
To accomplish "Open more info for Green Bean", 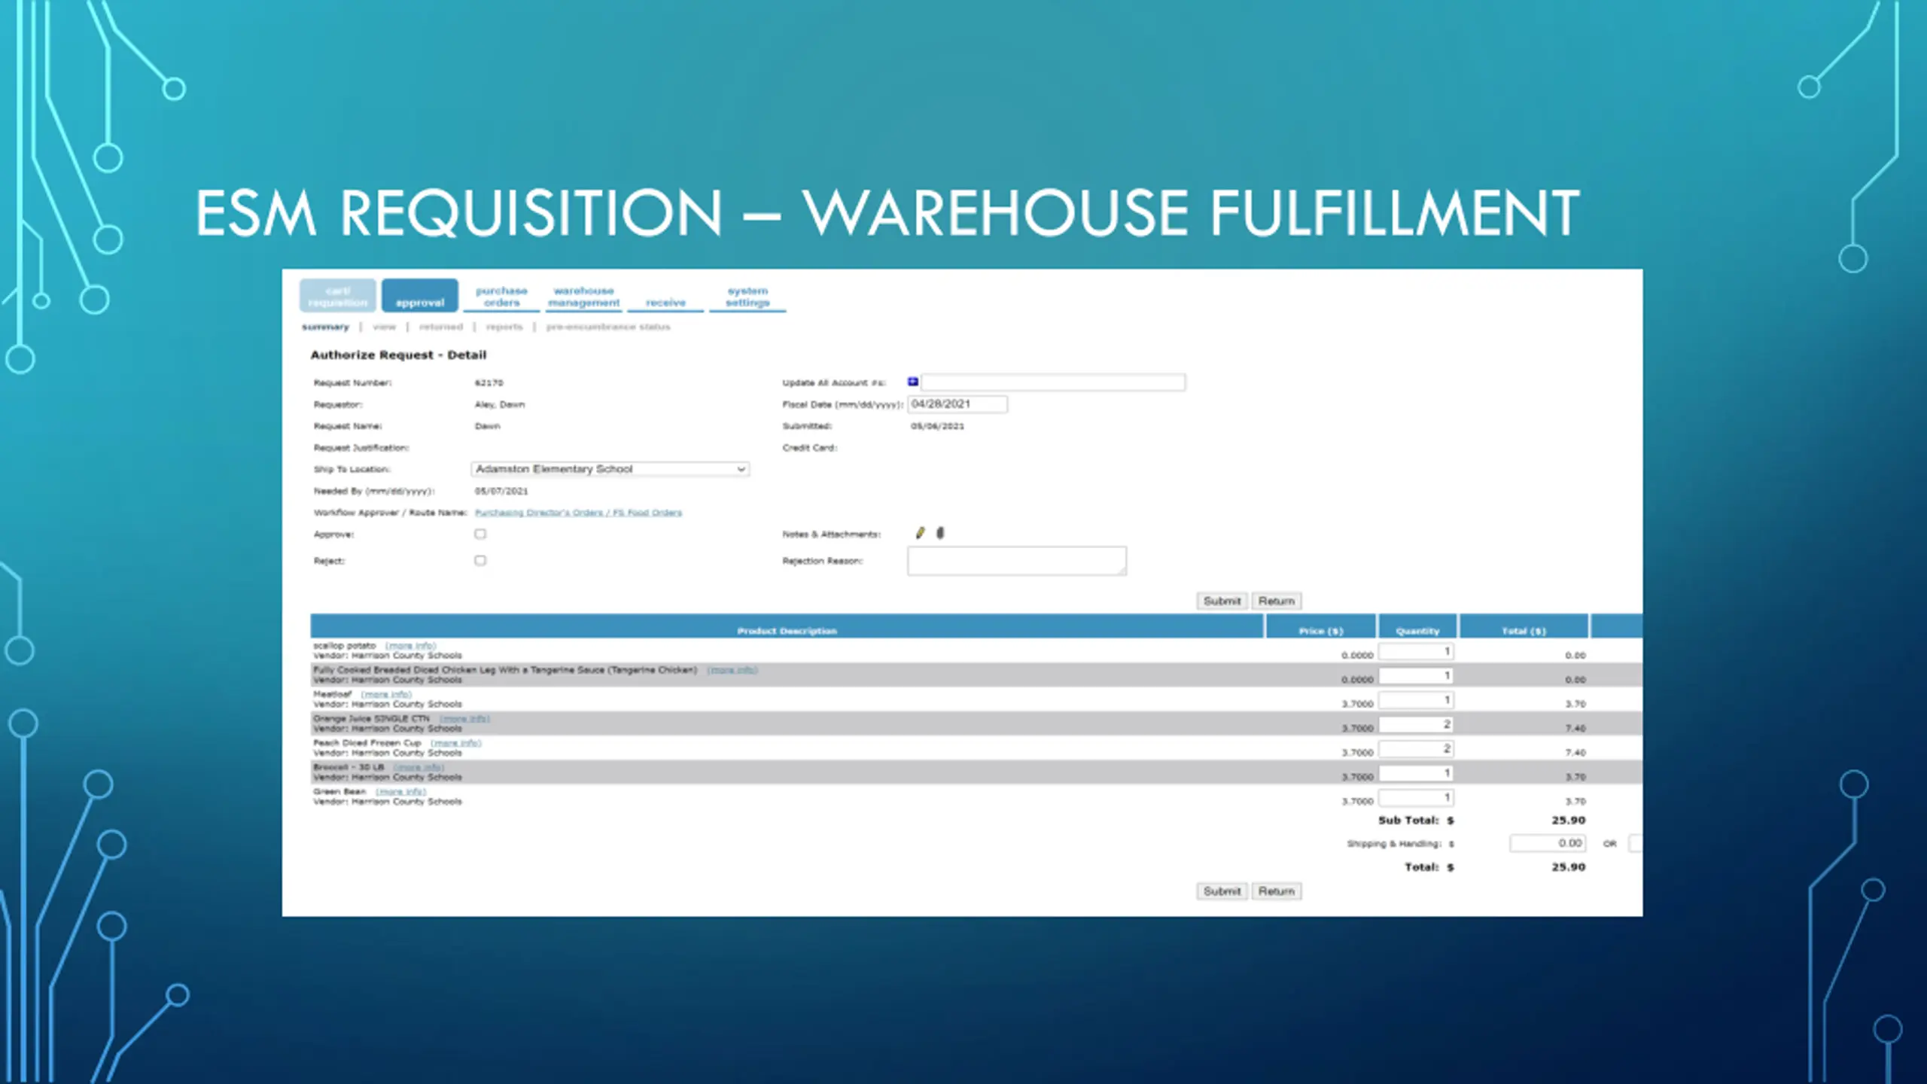I will (x=401, y=792).
